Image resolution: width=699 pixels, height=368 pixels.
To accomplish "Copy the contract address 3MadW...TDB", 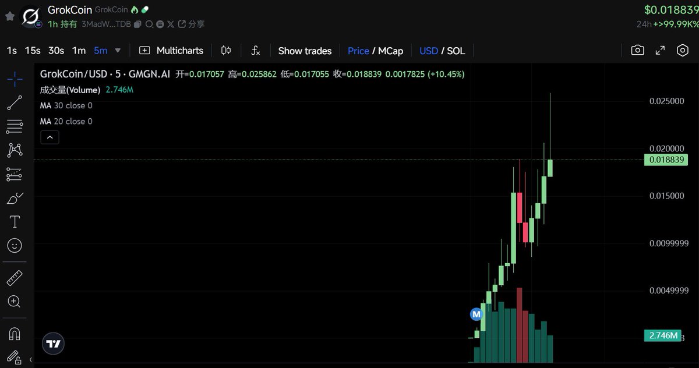I will point(137,24).
